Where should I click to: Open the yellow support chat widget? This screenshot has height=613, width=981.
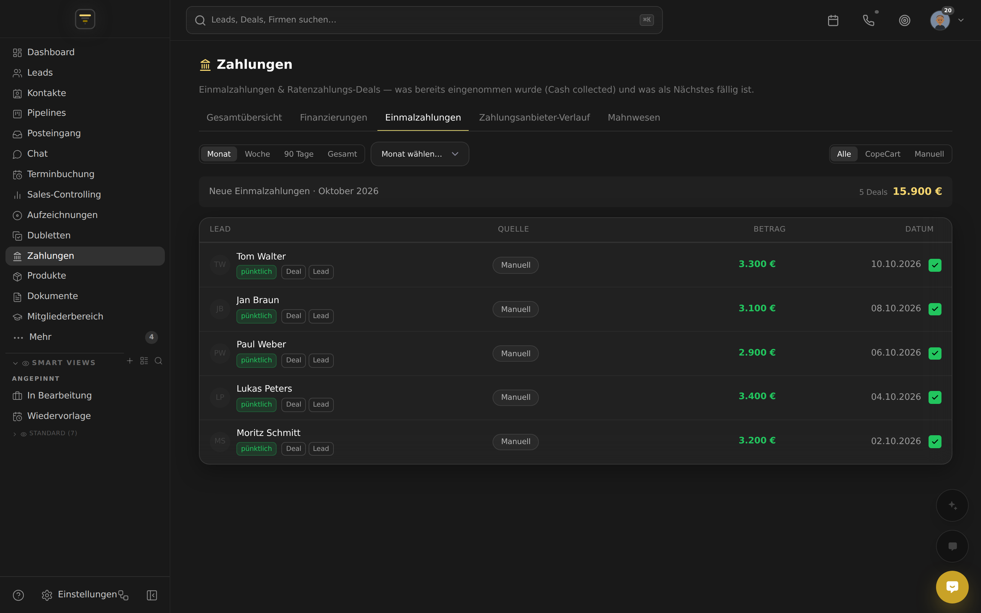coord(952,587)
